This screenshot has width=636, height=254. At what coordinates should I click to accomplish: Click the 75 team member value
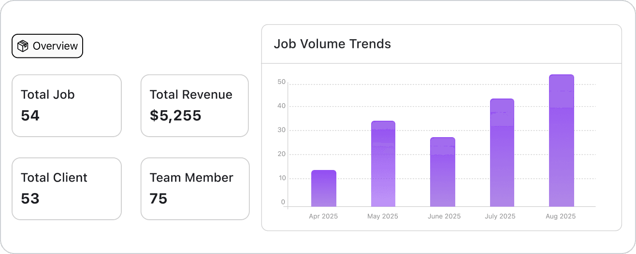point(159,198)
